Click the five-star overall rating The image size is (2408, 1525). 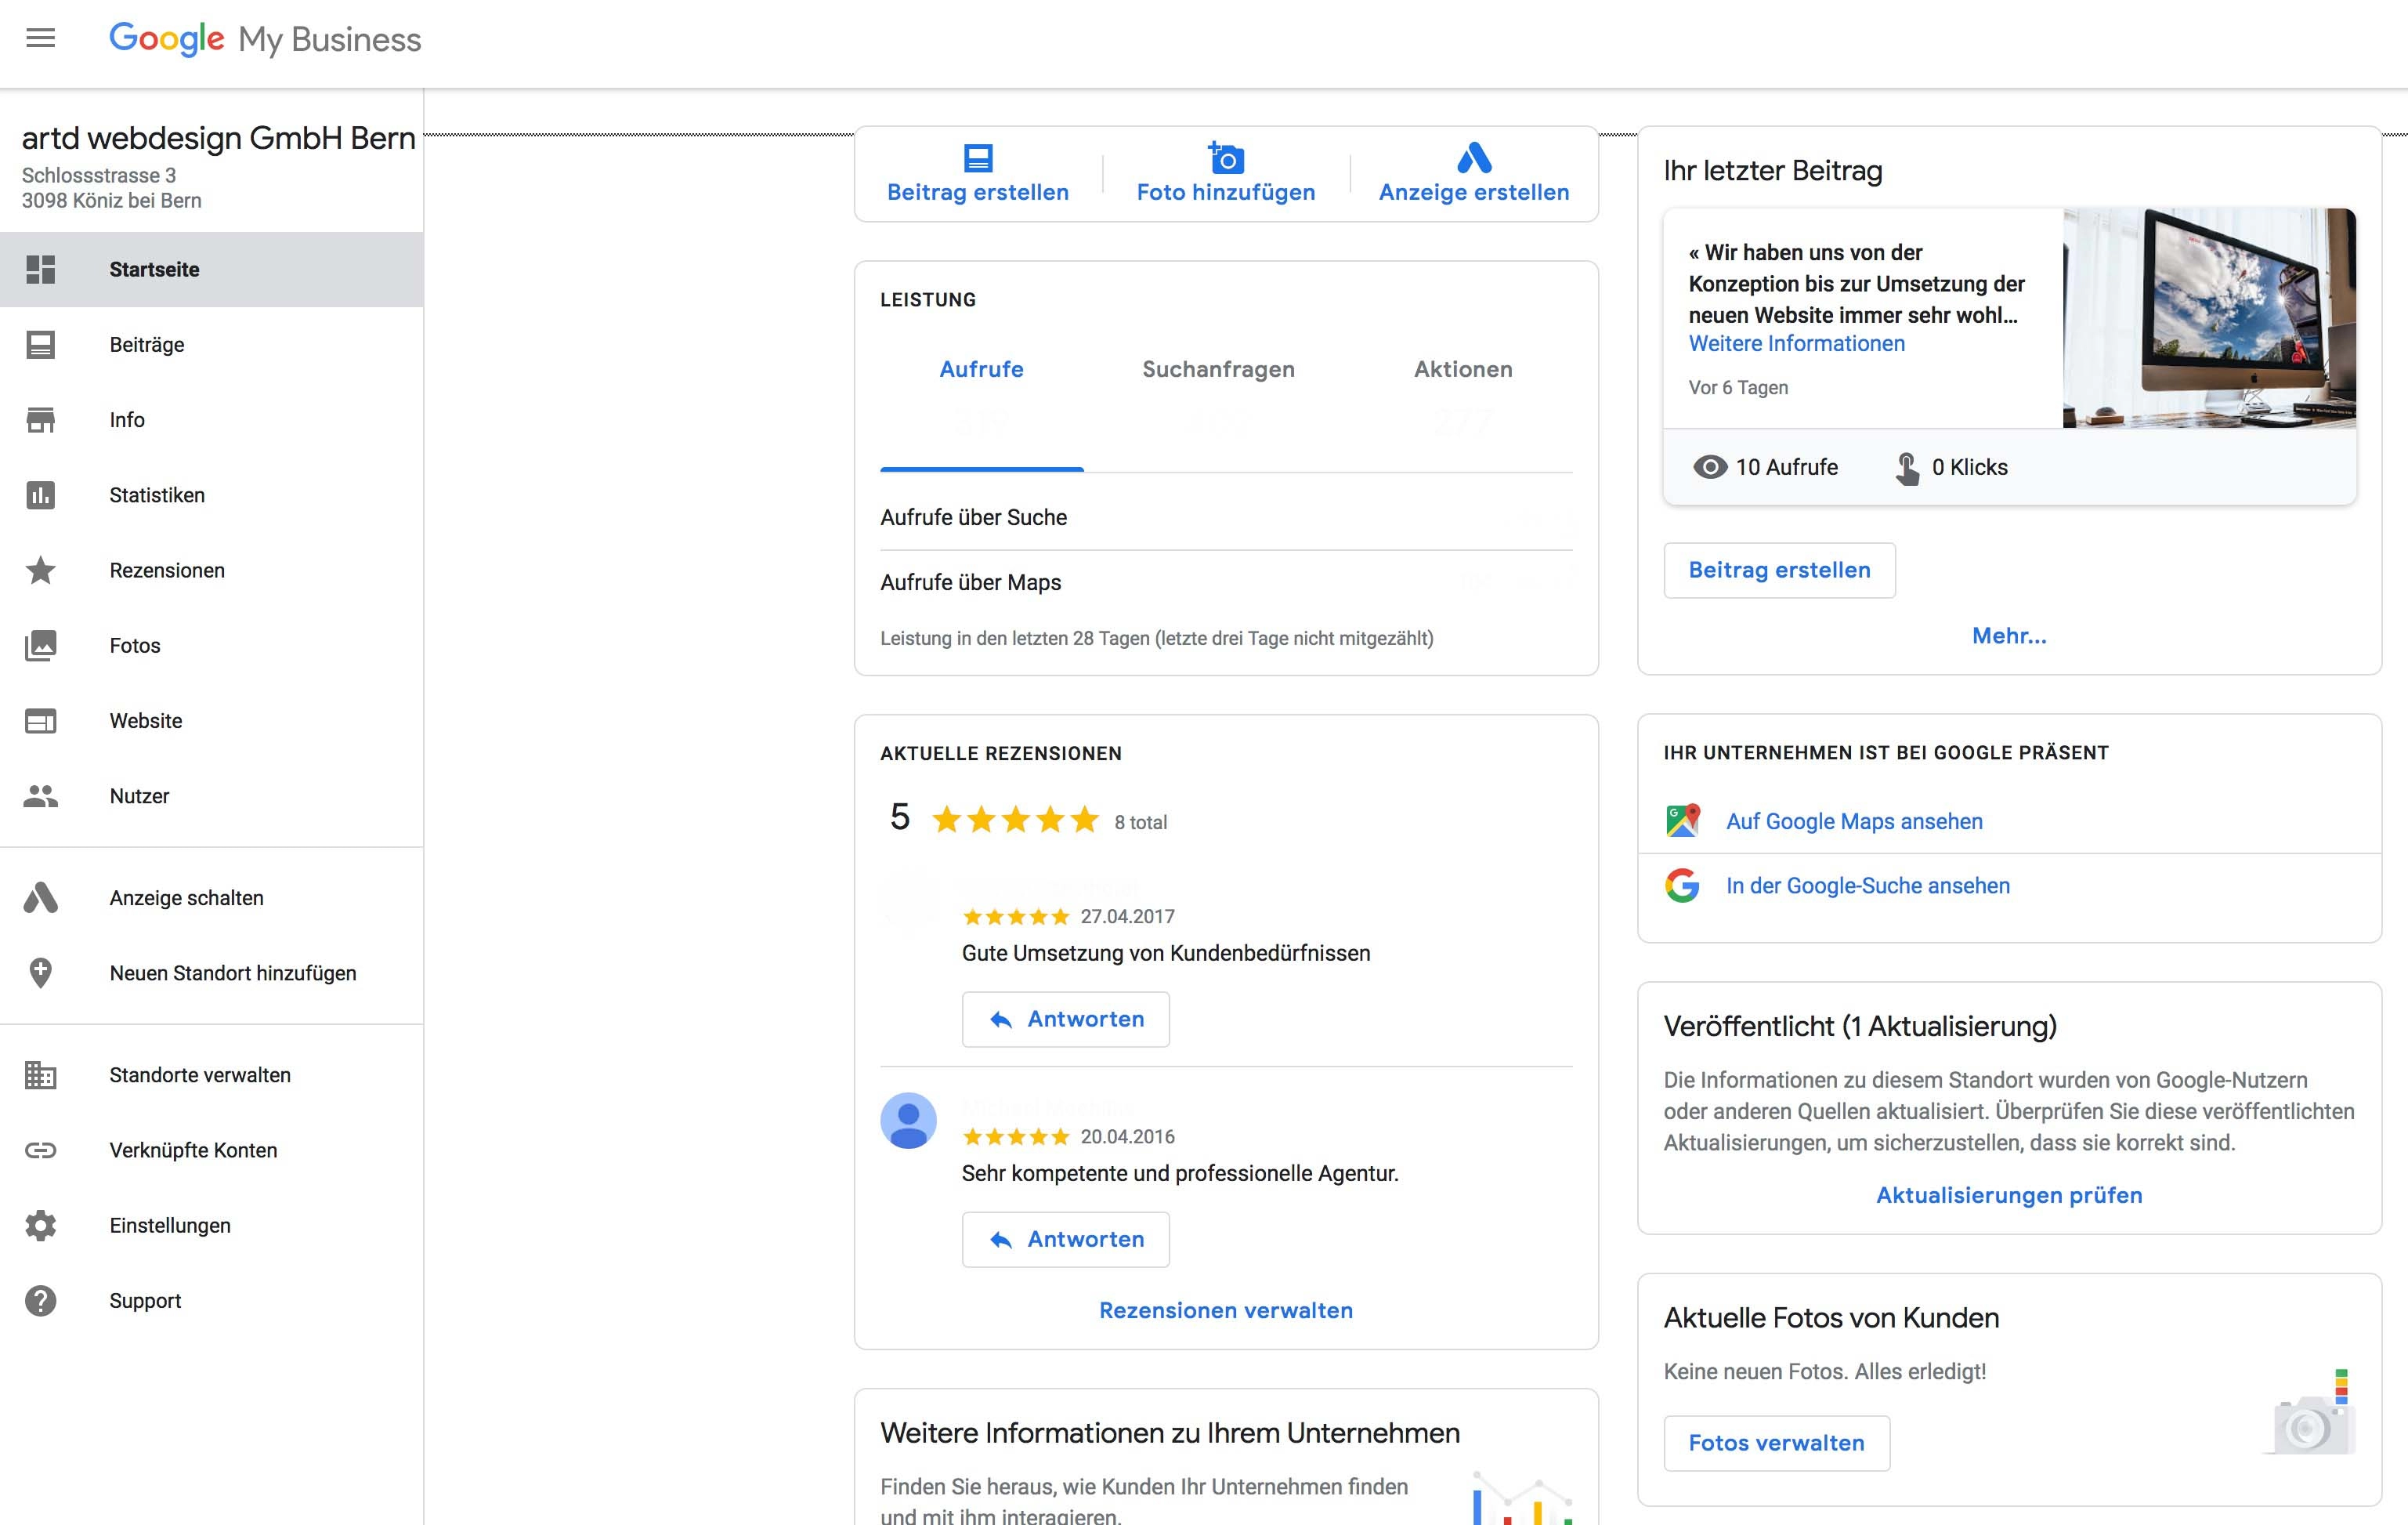[1014, 820]
